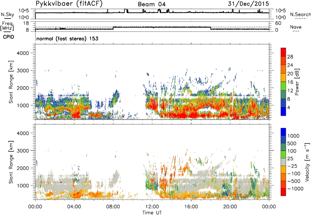Click the 16:00 time axis tick label
The height and width of the screenshot is (215, 311).
pyautogui.click(x=191, y=207)
